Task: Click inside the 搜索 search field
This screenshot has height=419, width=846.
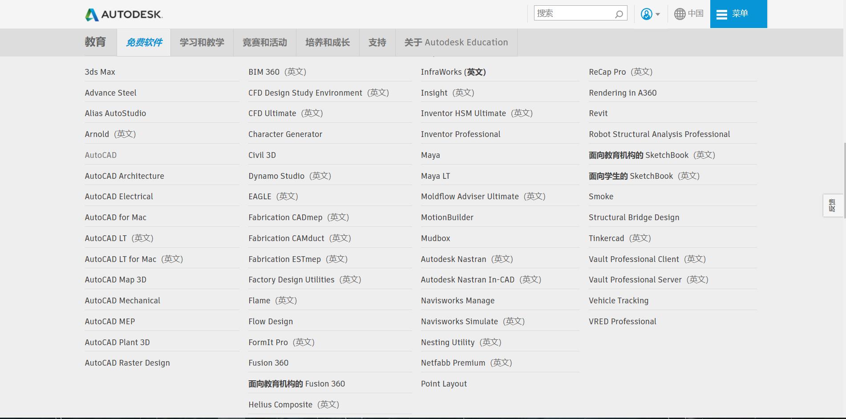Action: [x=574, y=13]
